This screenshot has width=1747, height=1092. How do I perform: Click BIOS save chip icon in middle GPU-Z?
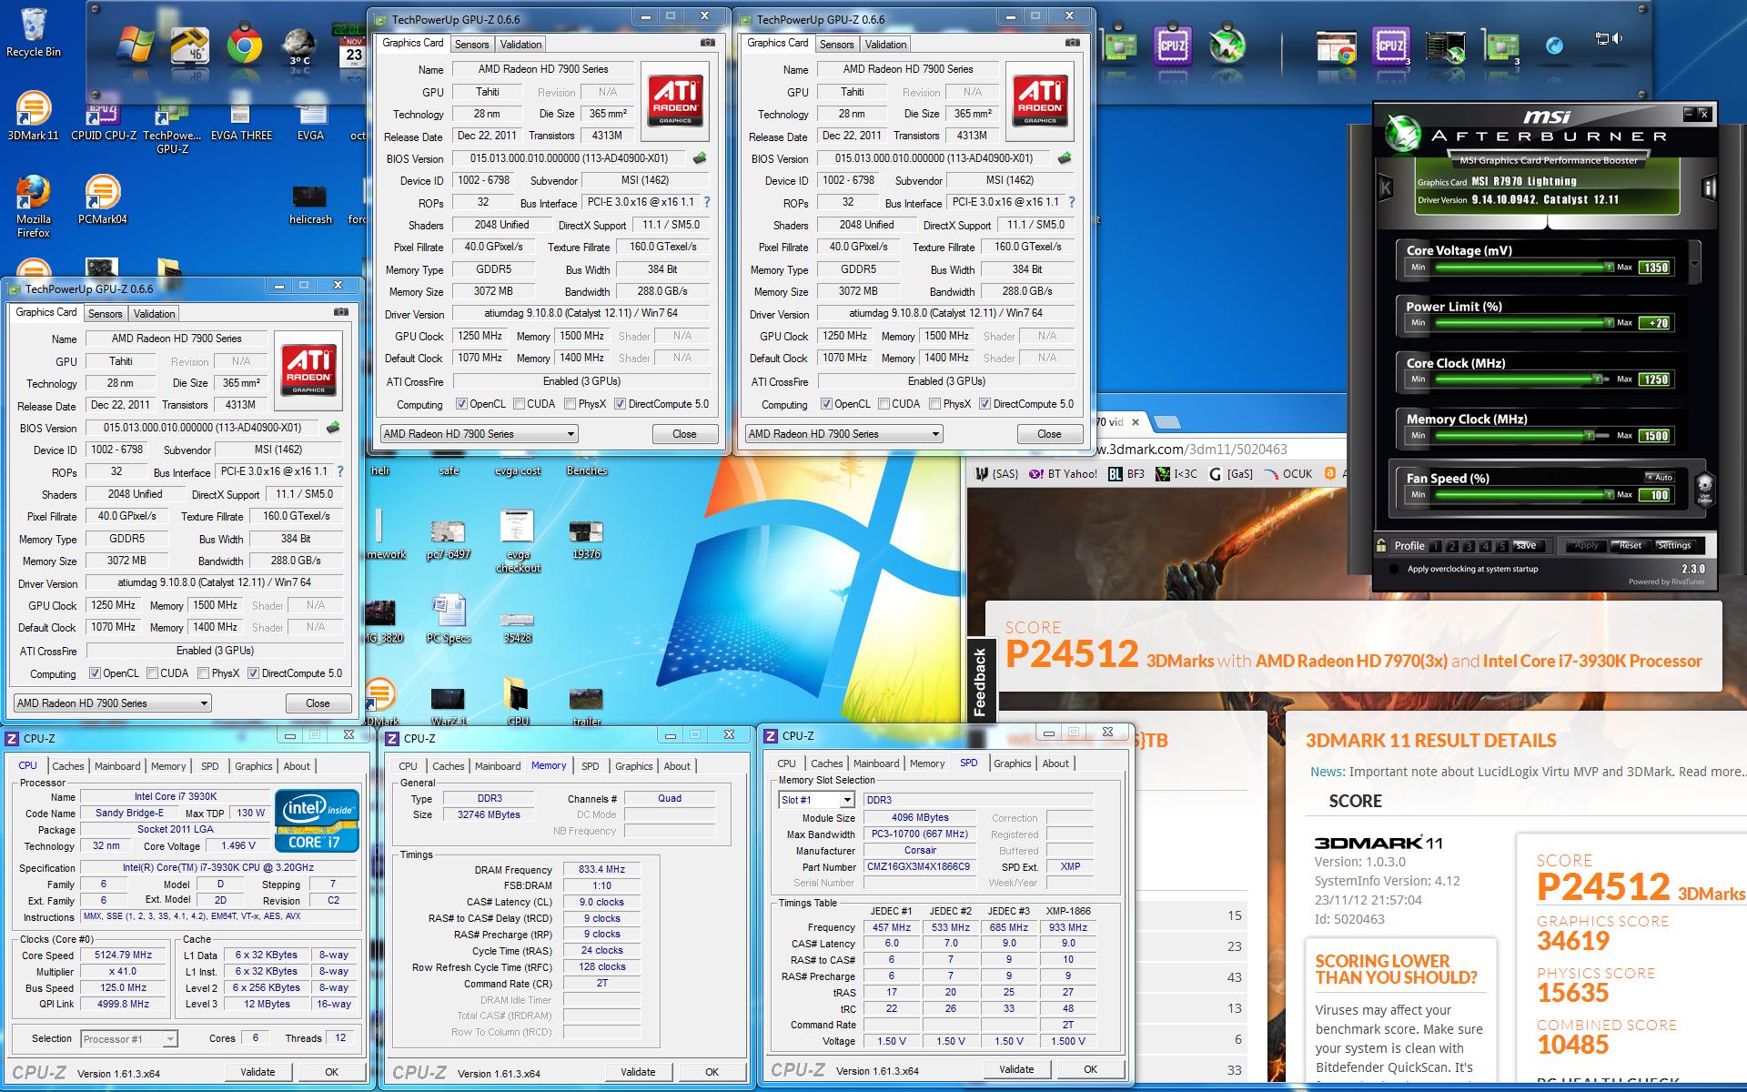[699, 158]
